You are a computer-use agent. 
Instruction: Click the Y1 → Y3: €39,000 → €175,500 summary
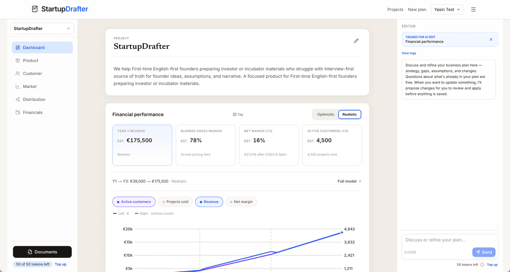coord(140,181)
